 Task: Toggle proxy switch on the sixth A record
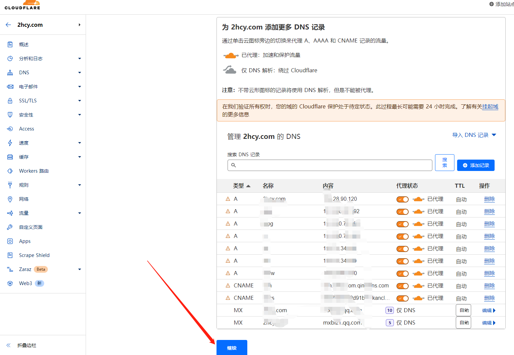(403, 261)
